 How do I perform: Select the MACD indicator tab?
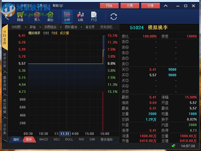pos(43,139)
